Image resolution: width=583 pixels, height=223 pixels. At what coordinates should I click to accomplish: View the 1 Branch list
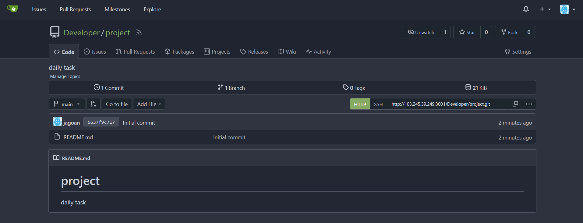pyautogui.click(x=231, y=88)
